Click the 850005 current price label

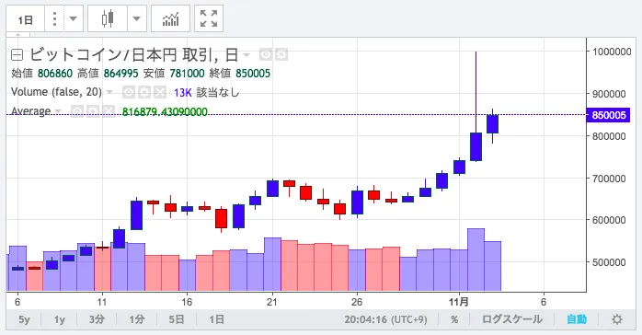point(609,115)
